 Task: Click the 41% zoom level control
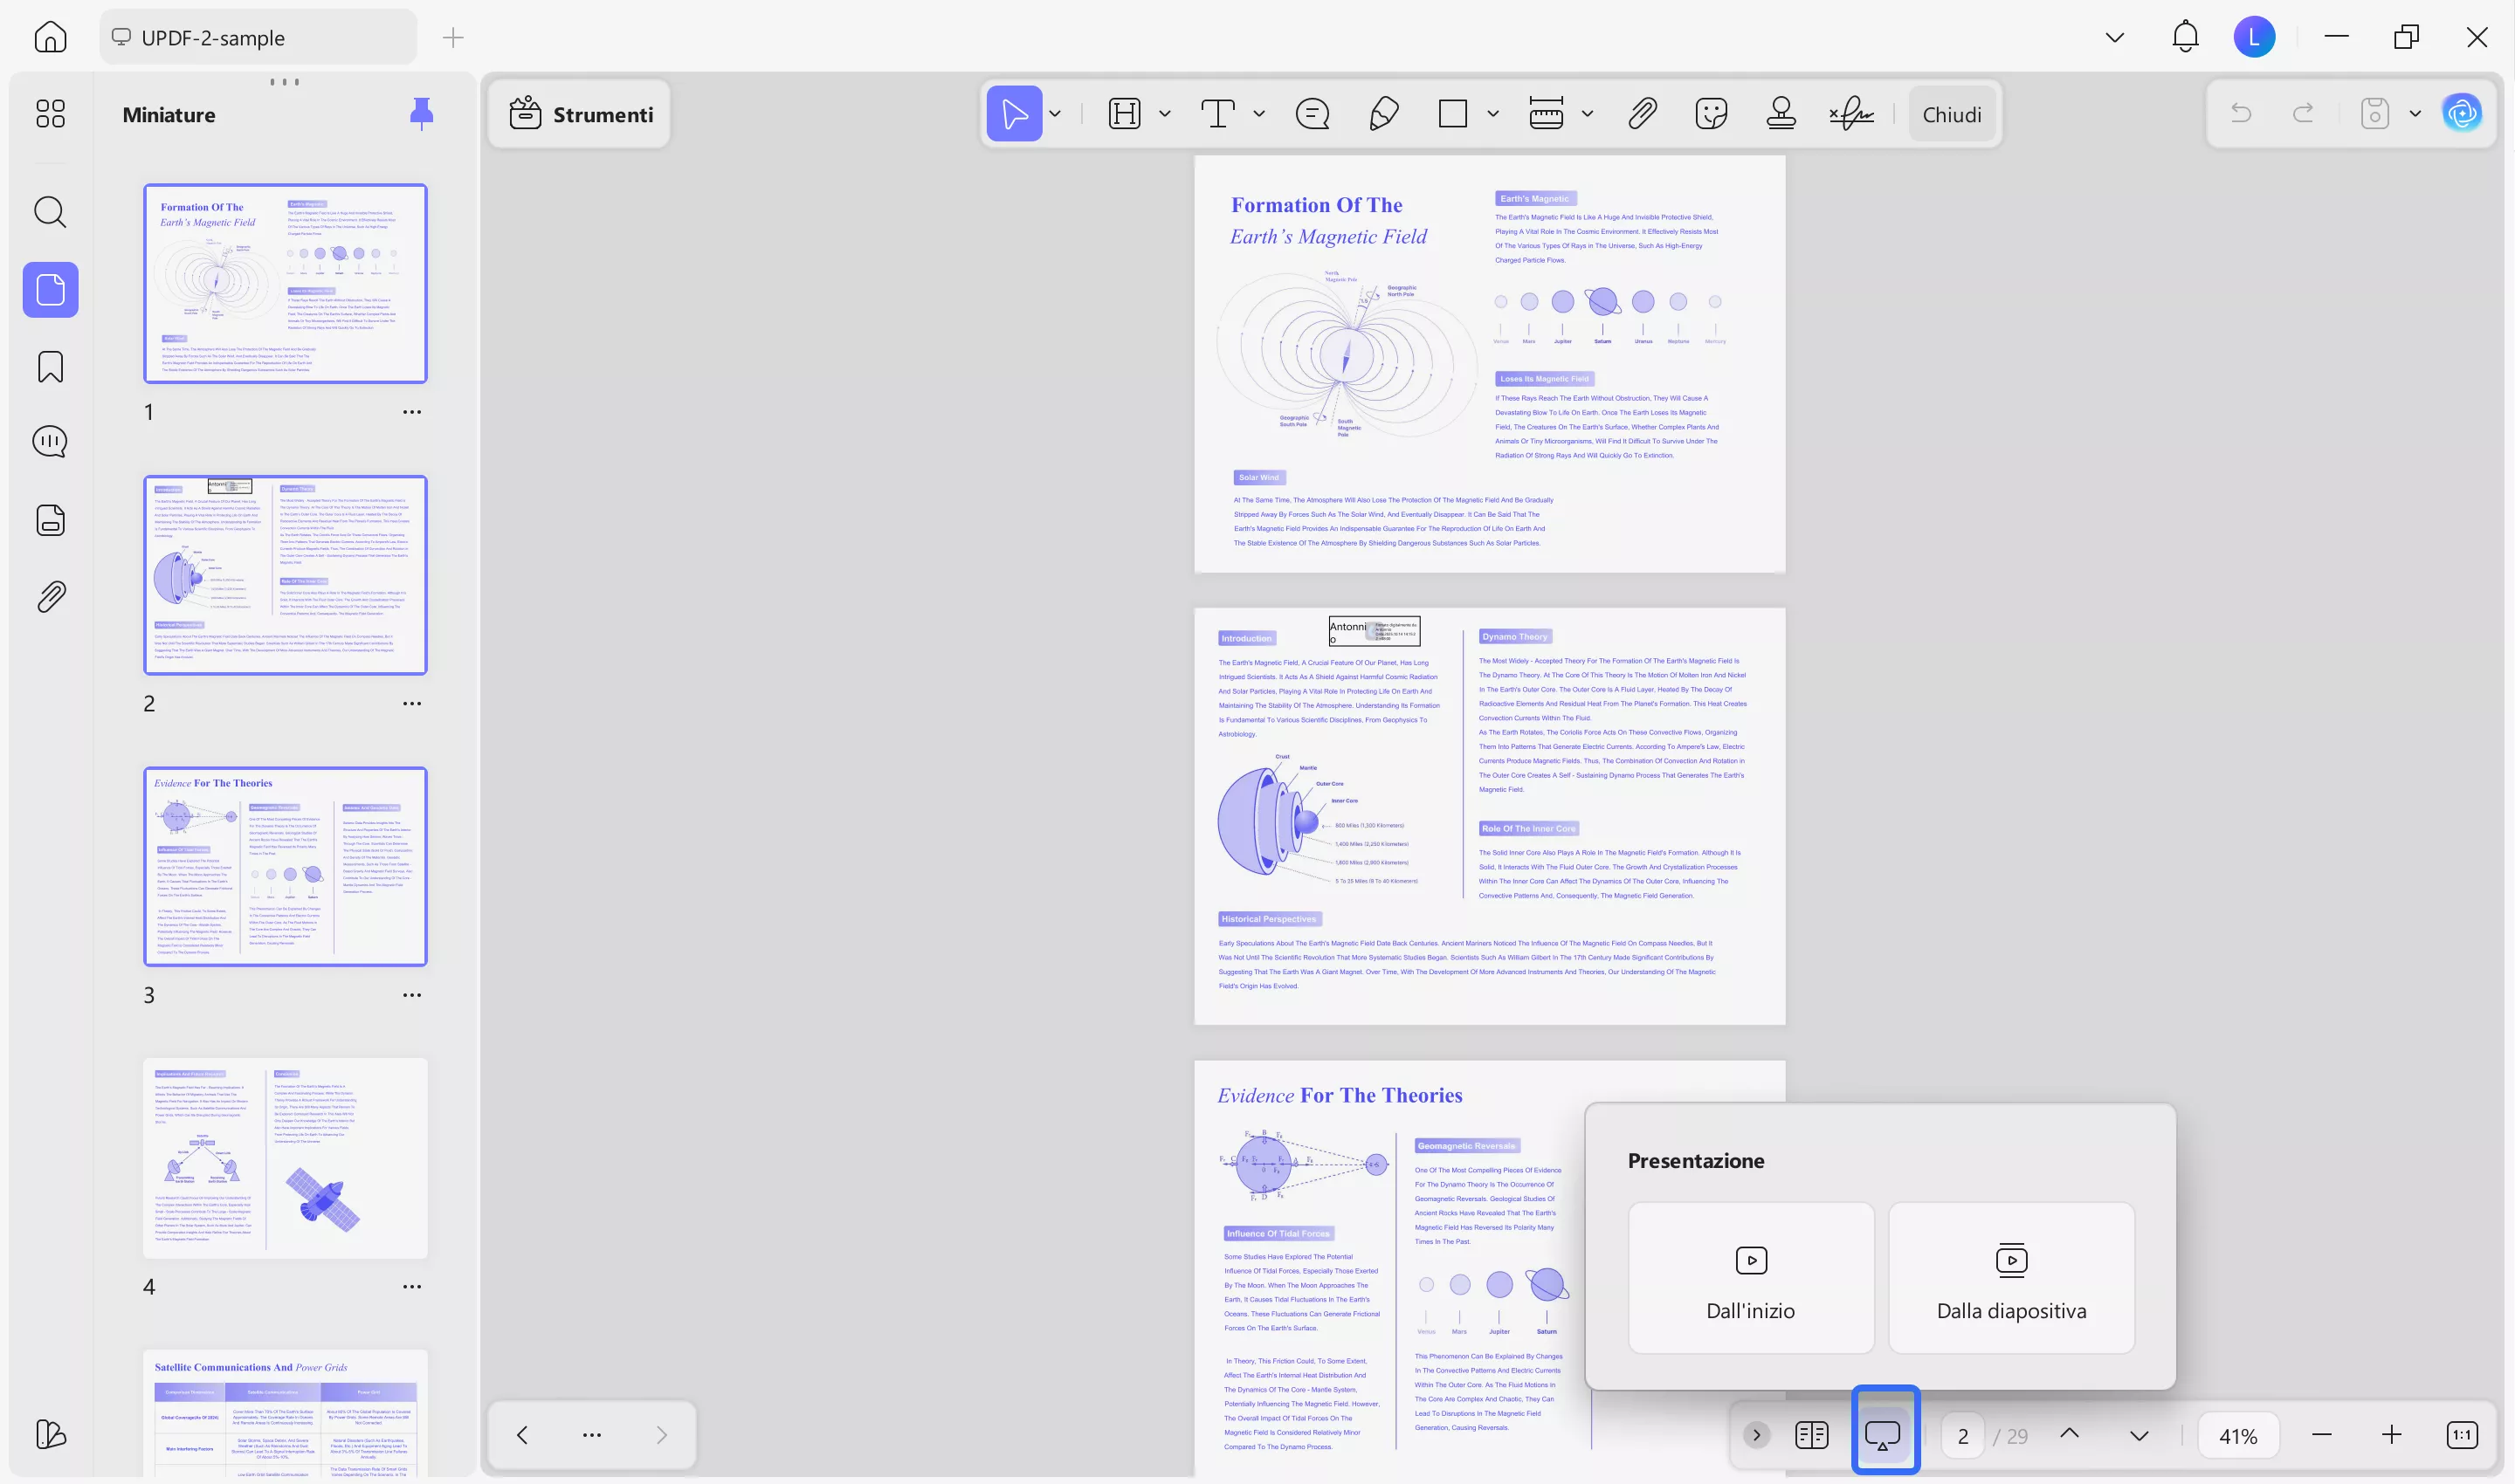(2239, 1434)
